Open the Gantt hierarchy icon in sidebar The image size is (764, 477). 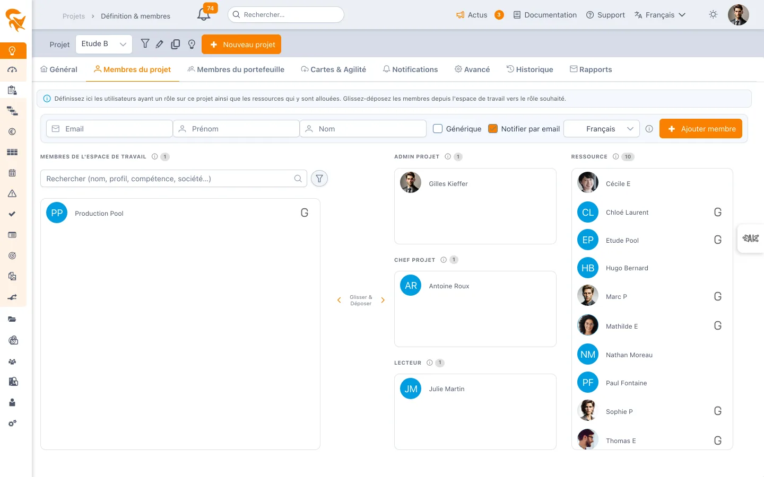pyautogui.click(x=12, y=111)
